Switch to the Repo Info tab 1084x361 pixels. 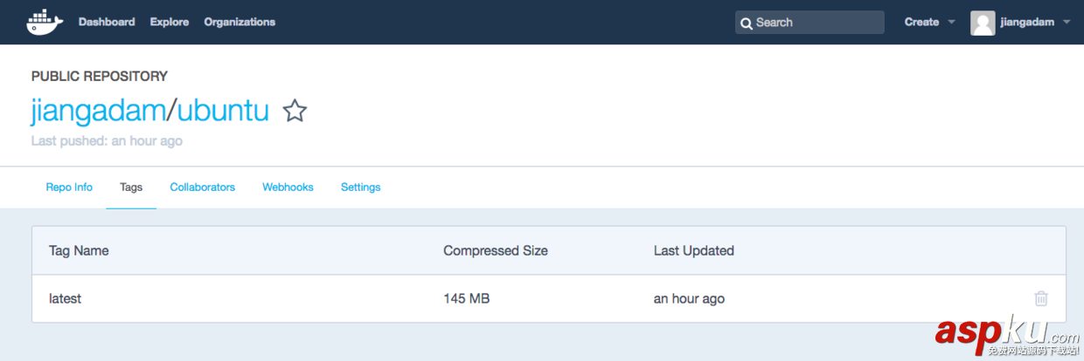click(69, 187)
